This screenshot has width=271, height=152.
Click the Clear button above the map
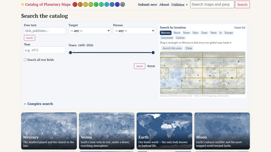point(189,48)
